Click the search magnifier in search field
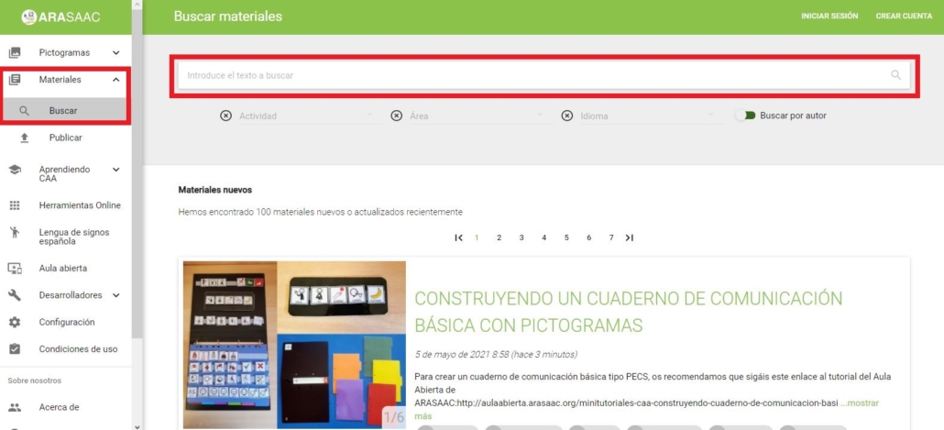 point(895,75)
